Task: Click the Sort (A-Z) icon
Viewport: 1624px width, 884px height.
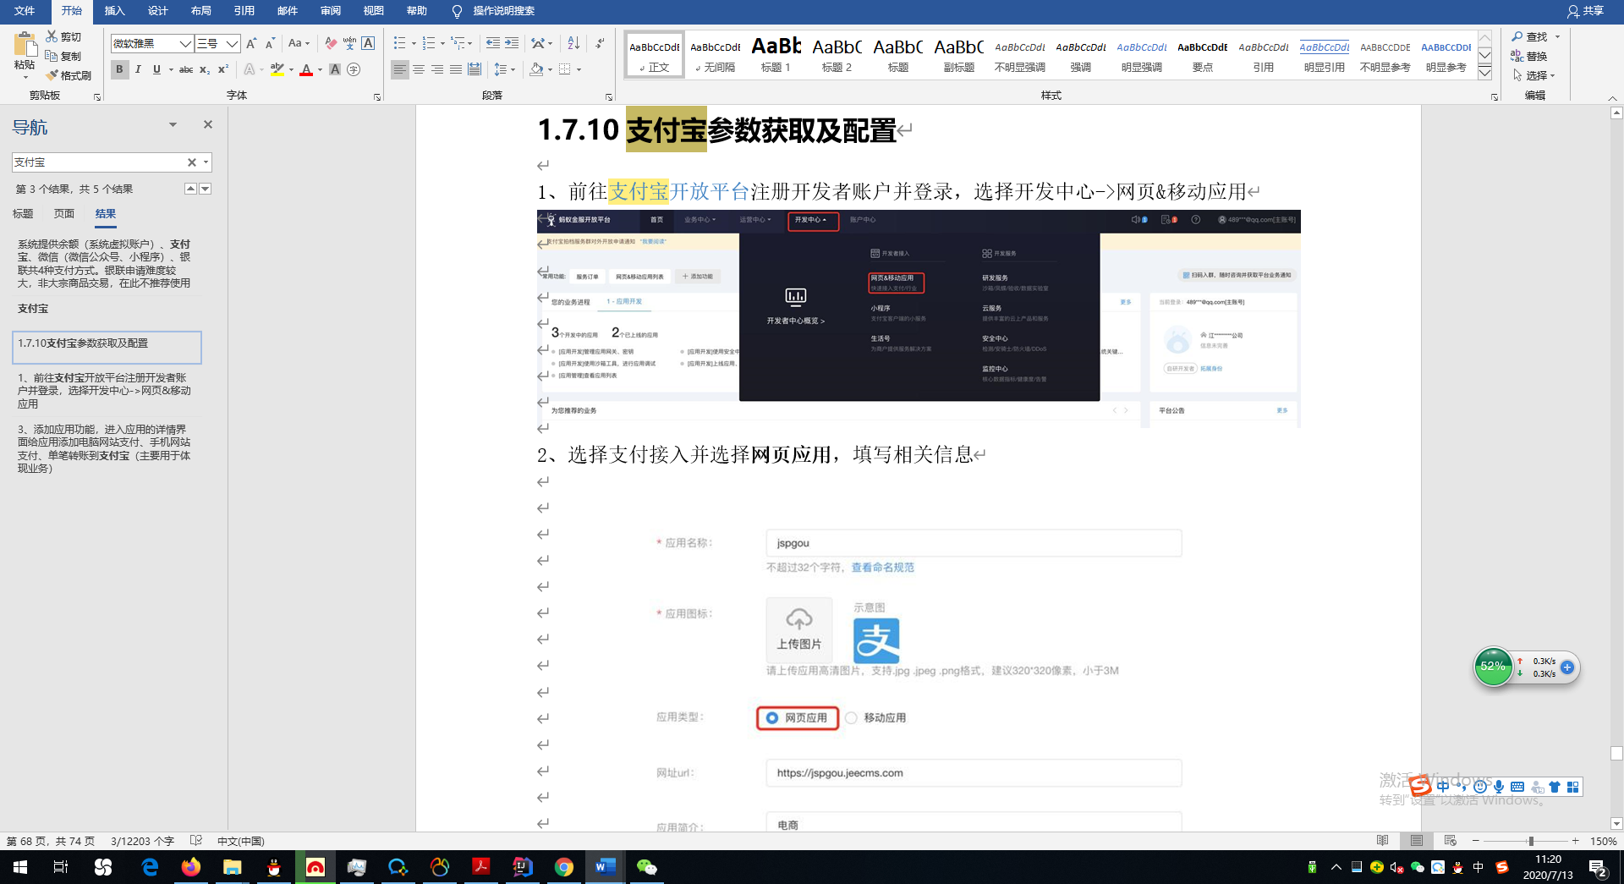Action: pyautogui.click(x=573, y=43)
